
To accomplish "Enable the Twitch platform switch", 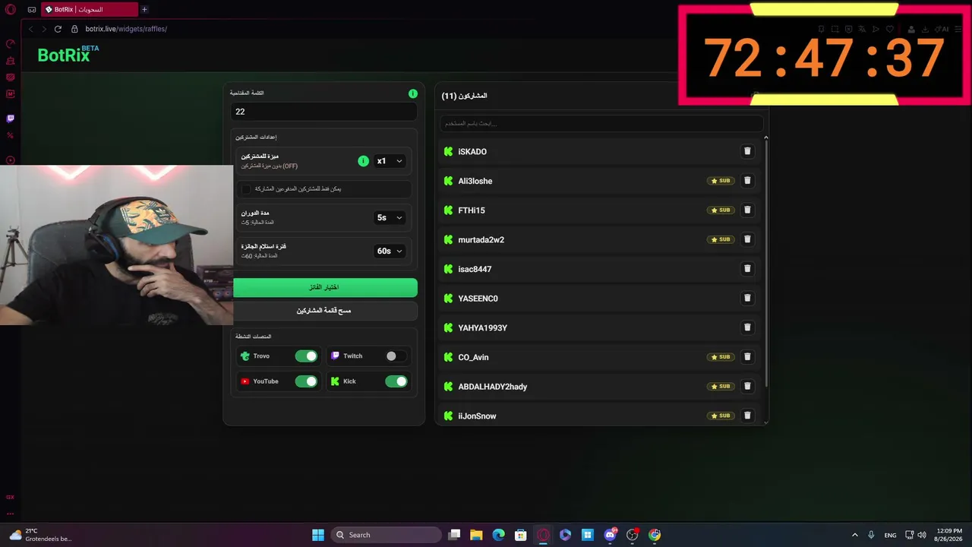I will click(396, 356).
